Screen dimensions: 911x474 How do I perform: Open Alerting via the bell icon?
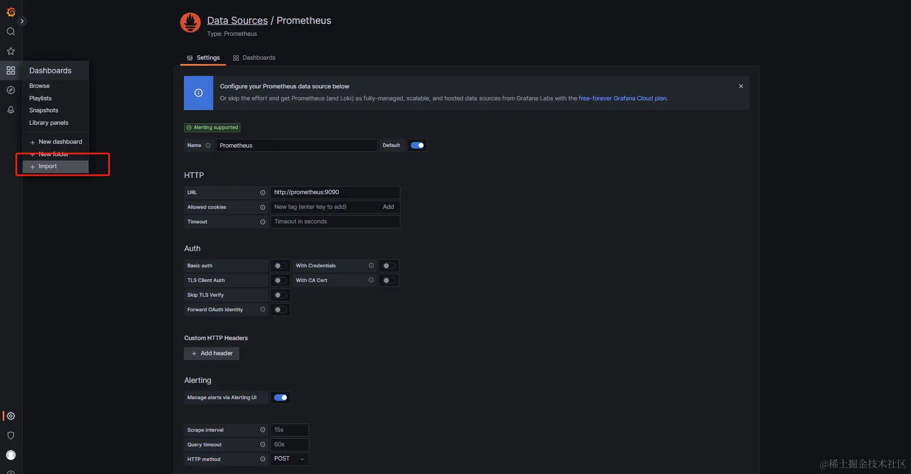(11, 110)
